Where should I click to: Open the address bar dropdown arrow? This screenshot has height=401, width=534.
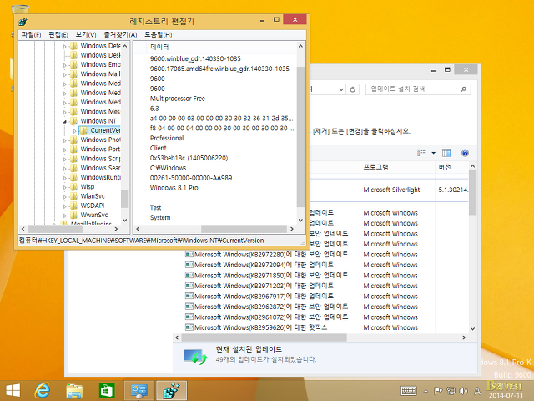341,89
